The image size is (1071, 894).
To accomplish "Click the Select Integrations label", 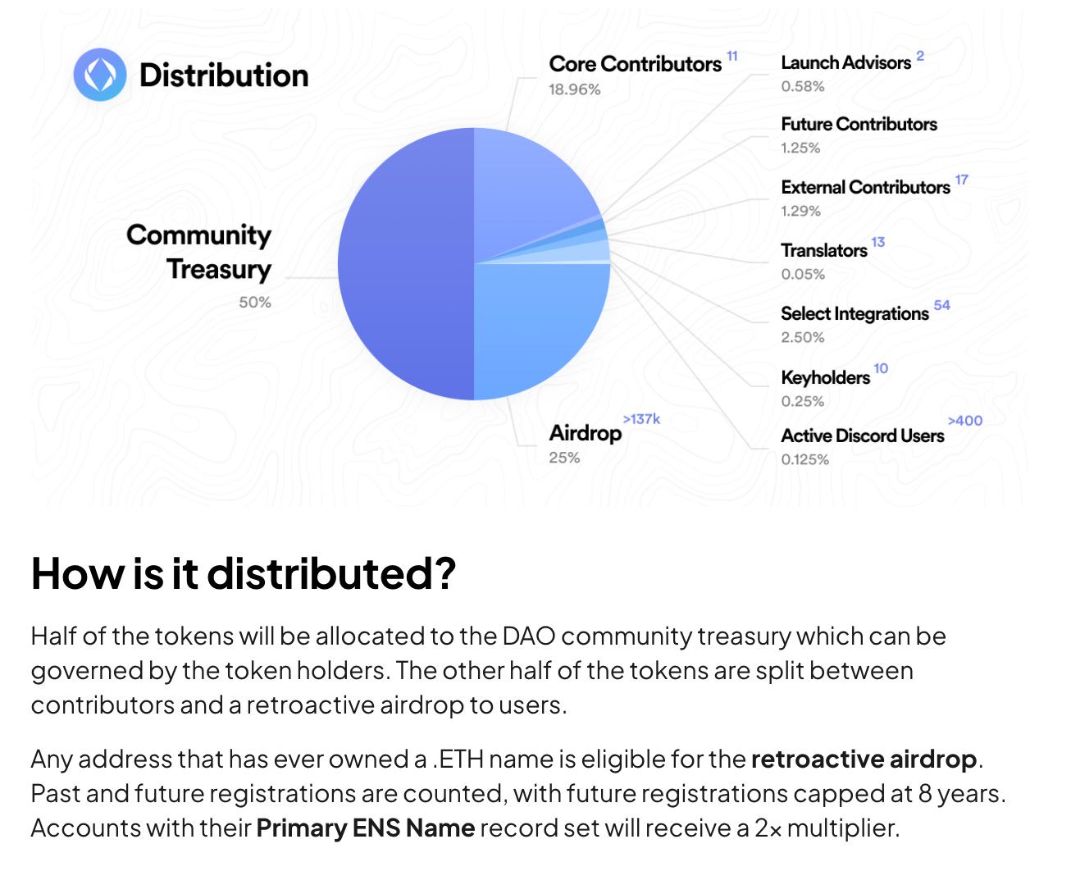I will (x=855, y=314).
